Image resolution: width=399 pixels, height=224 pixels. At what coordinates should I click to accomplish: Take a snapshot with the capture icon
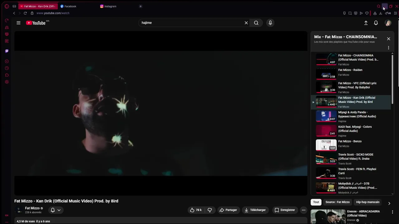tap(350, 13)
